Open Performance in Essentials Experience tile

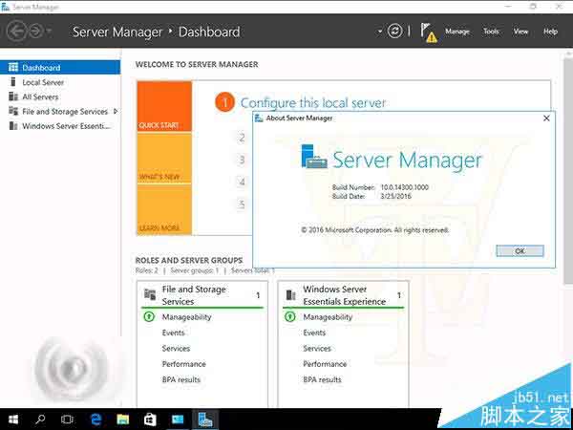[325, 364]
